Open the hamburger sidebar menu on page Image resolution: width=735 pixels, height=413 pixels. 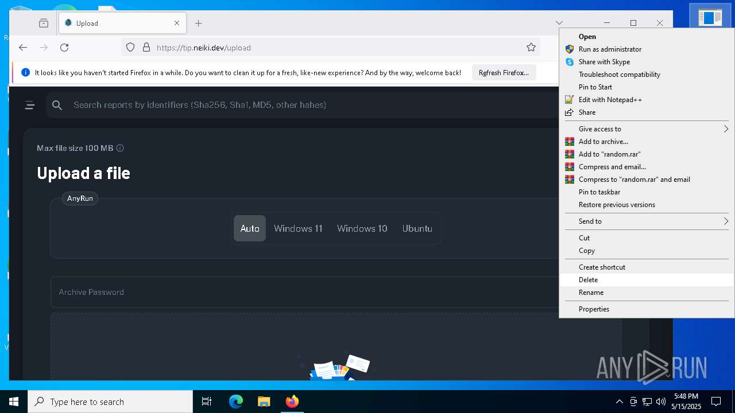(x=30, y=105)
